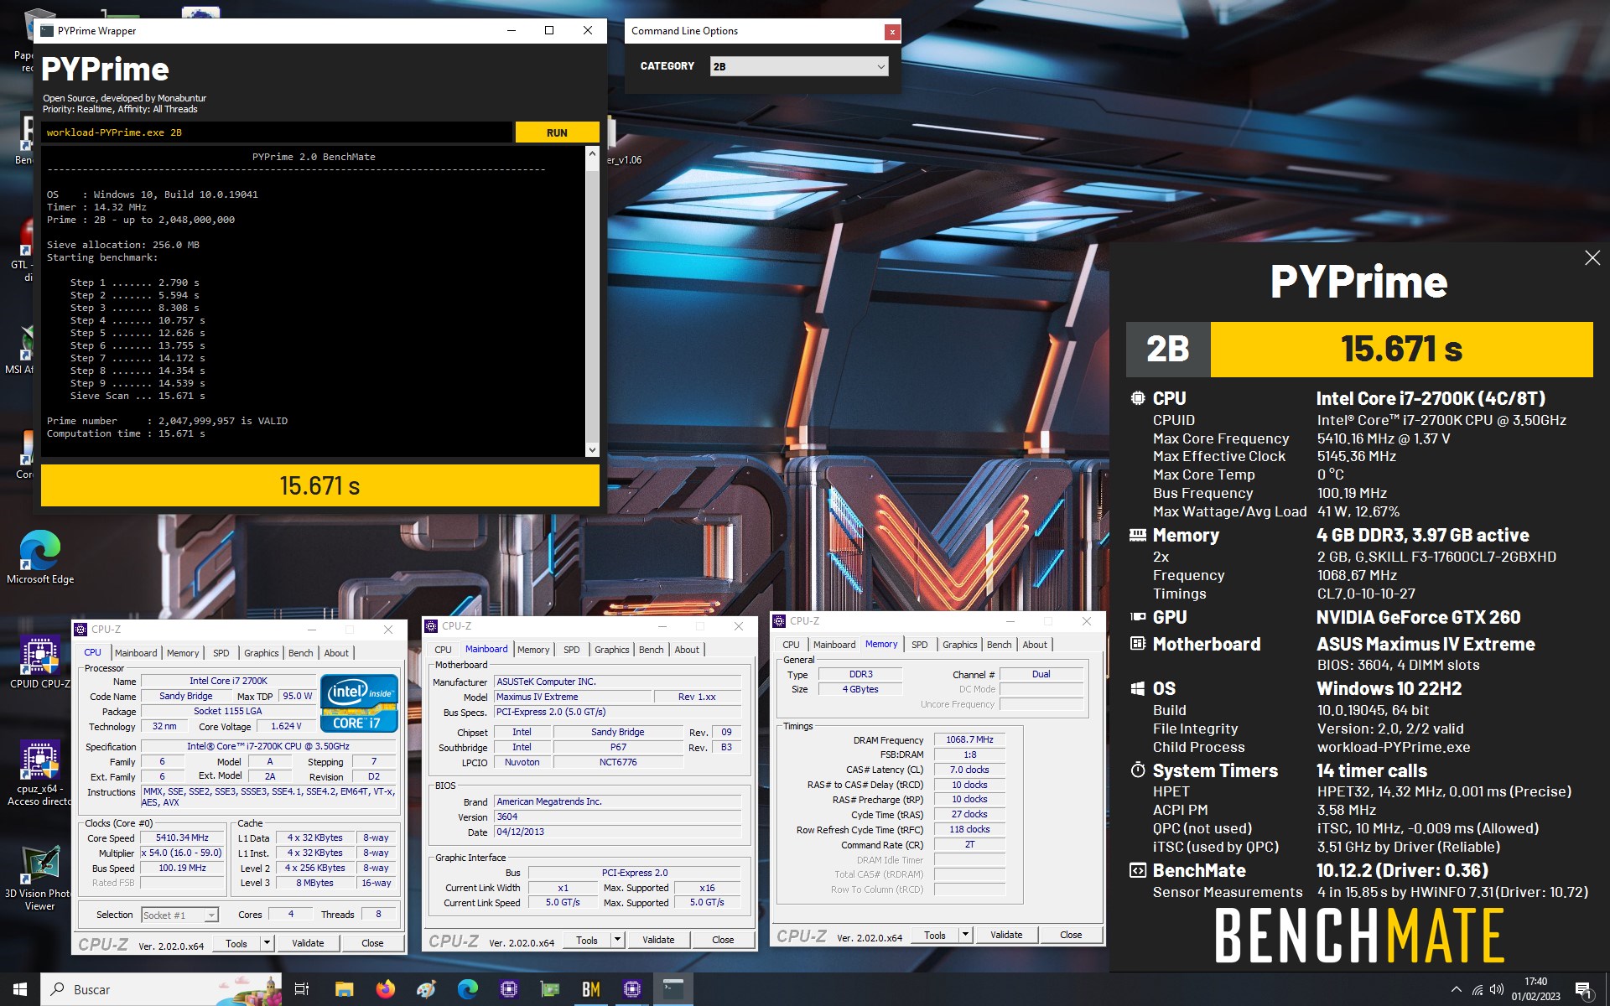The height and width of the screenshot is (1006, 1610).
Task: Open the Socket #1 selection dropdown
Action: click(x=179, y=915)
